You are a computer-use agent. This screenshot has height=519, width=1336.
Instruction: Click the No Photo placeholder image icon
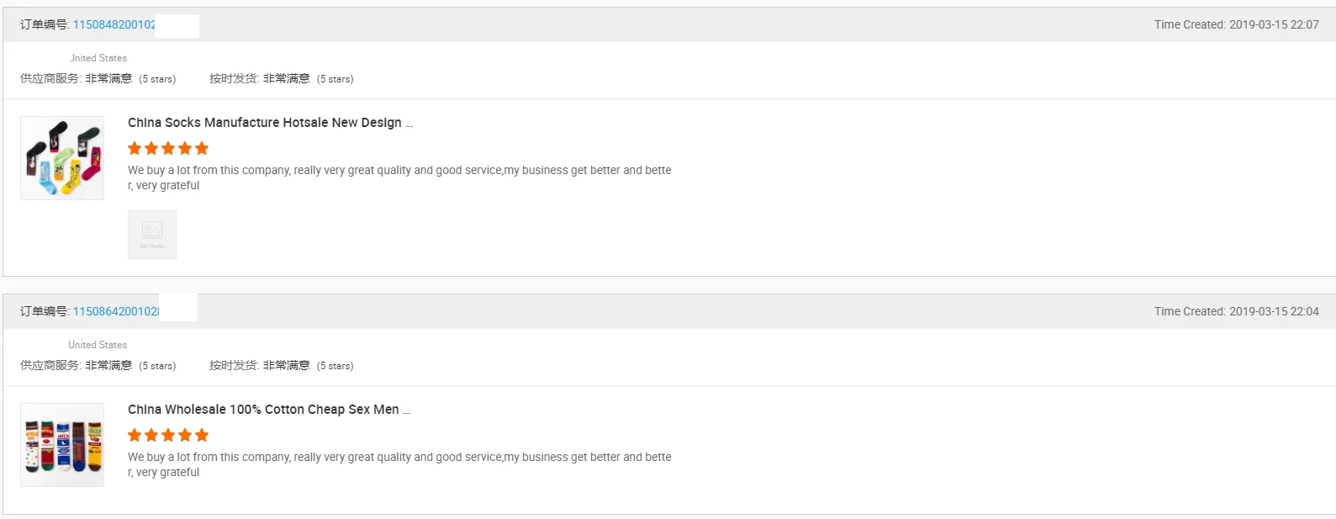(x=152, y=235)
